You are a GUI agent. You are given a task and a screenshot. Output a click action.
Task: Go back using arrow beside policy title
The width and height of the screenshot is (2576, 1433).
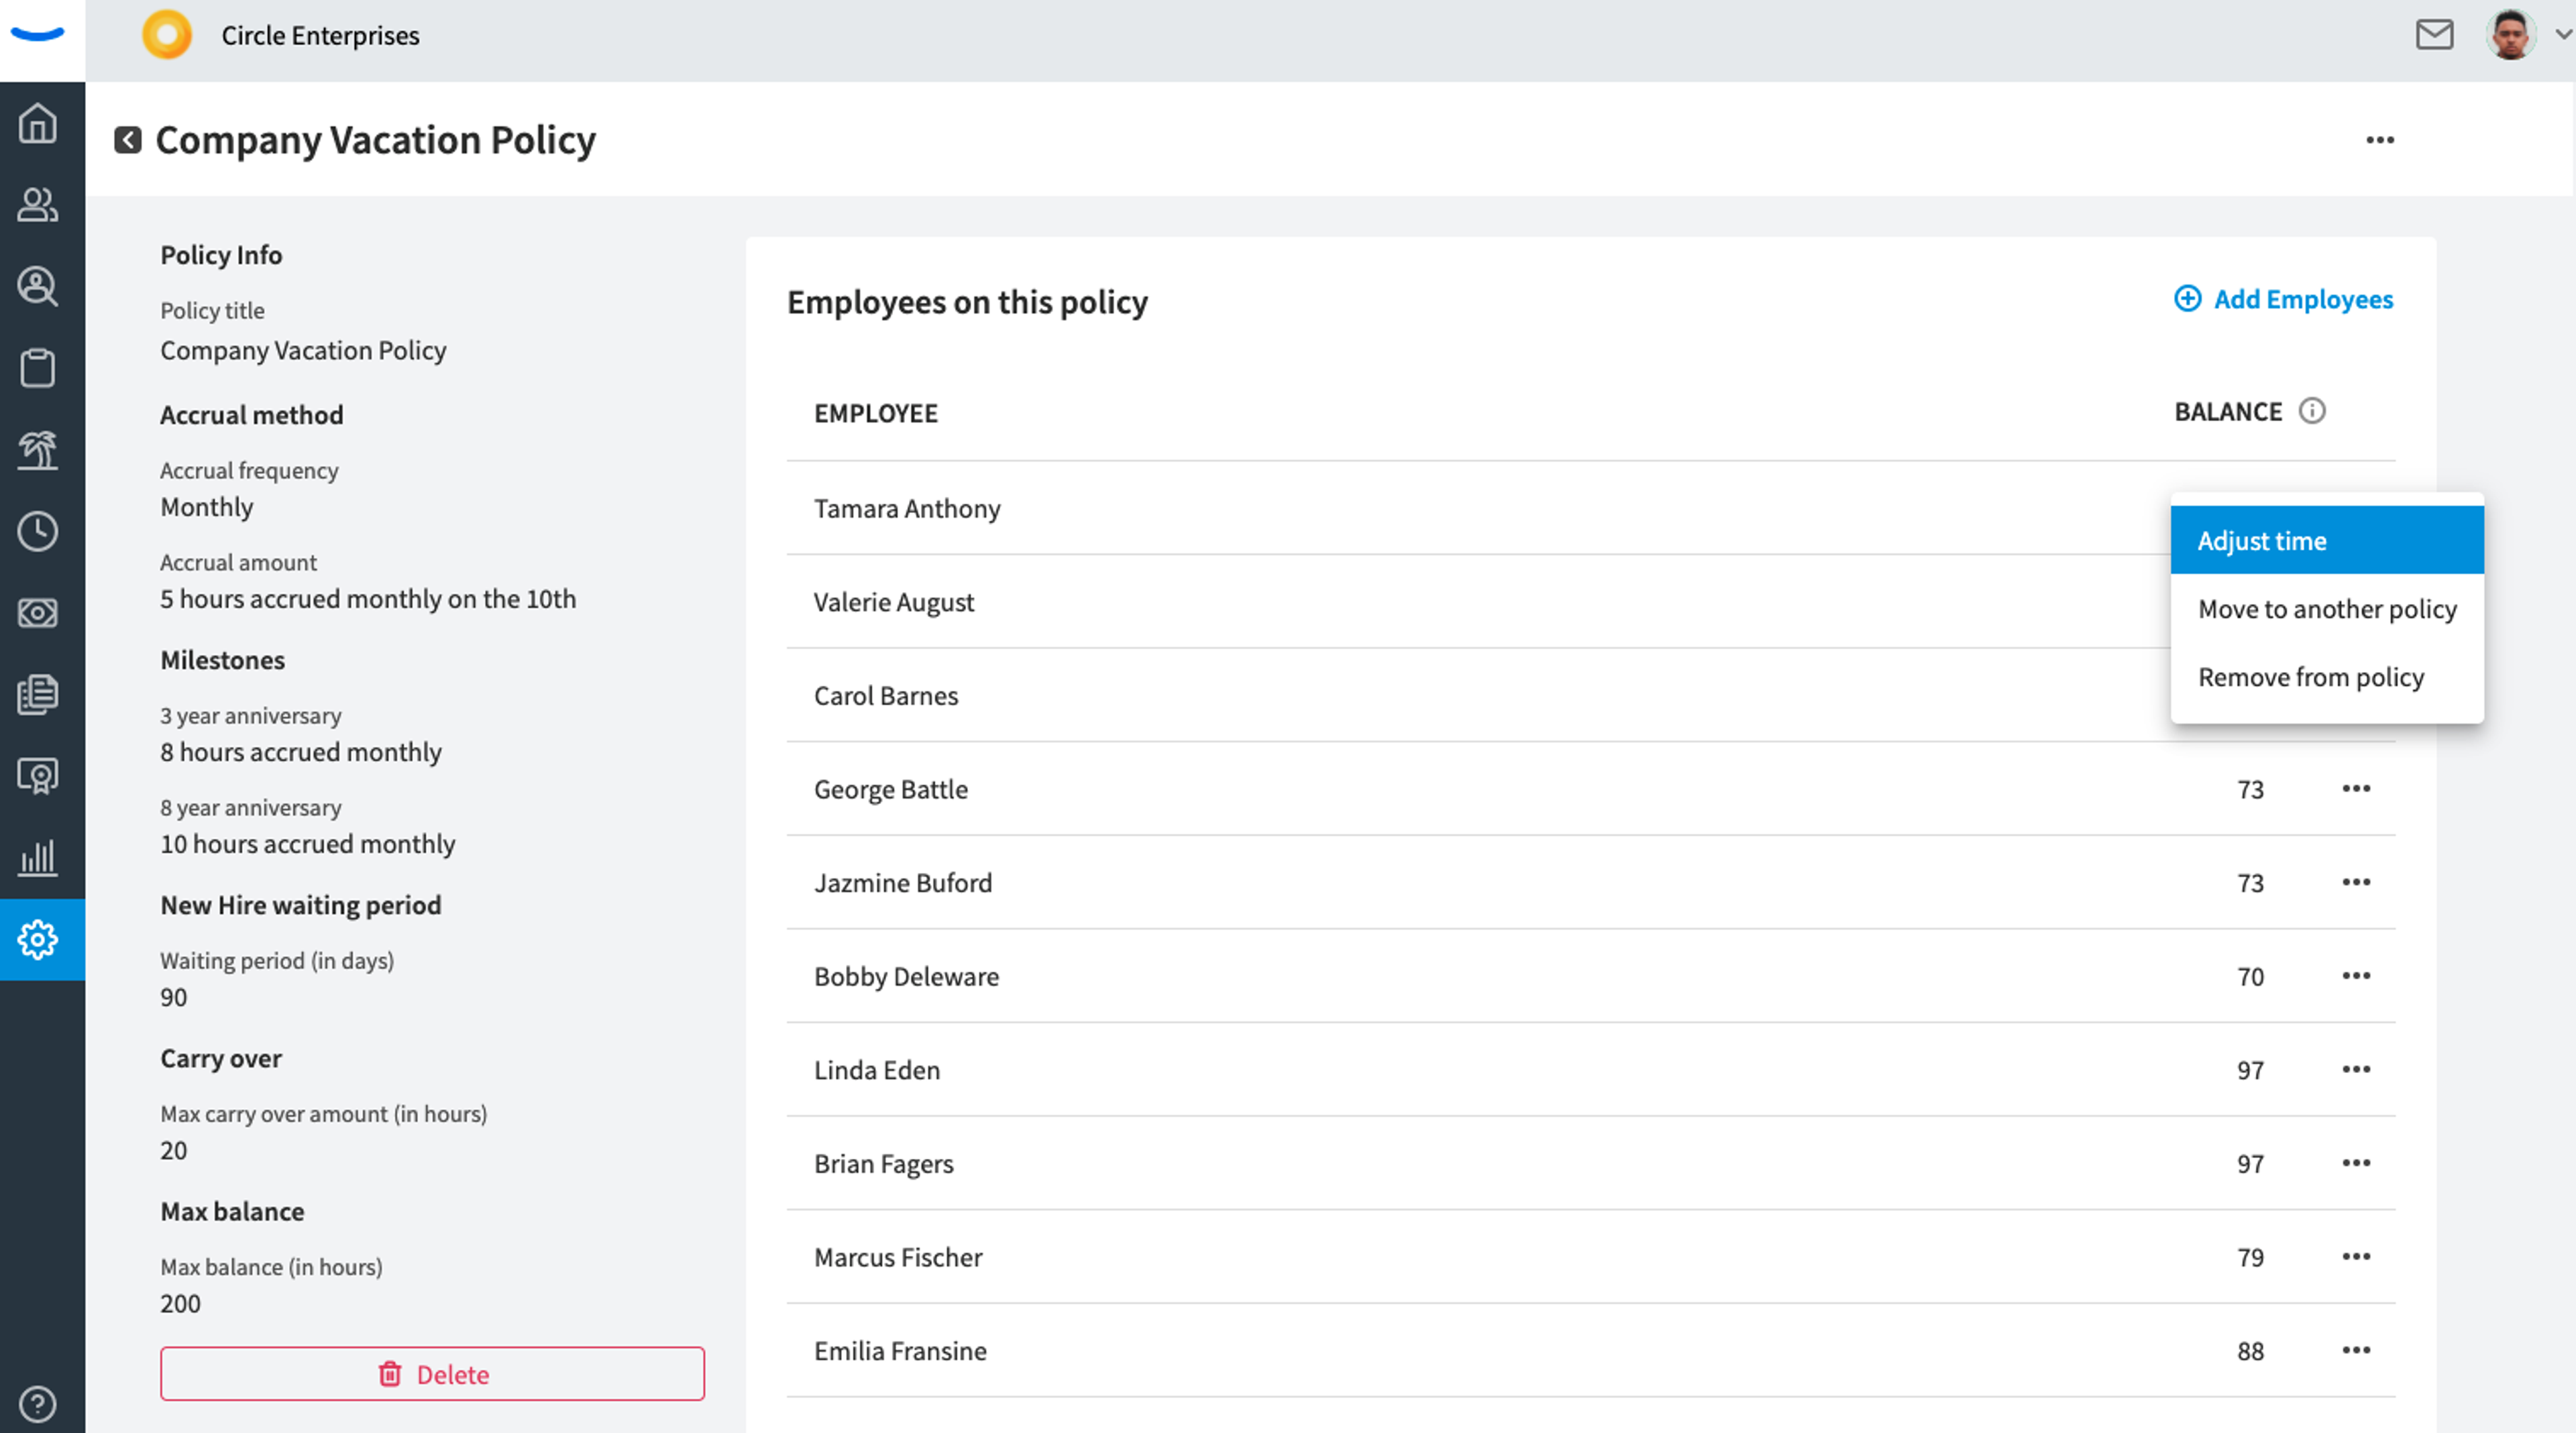(127, 140)
